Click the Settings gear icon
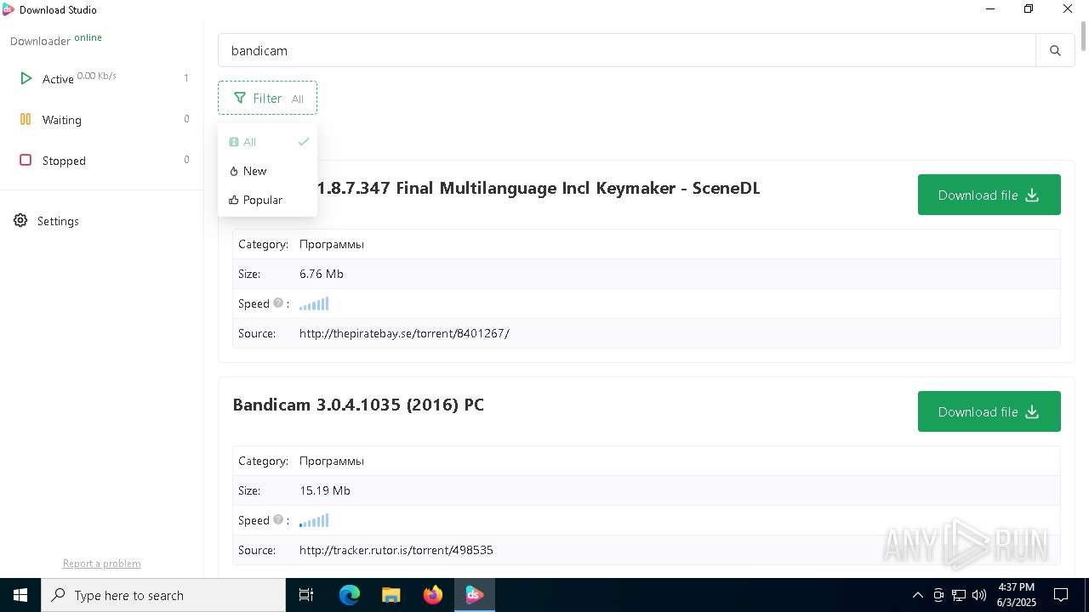This screenshot has height=612, width=1089. tap(20, 221)
